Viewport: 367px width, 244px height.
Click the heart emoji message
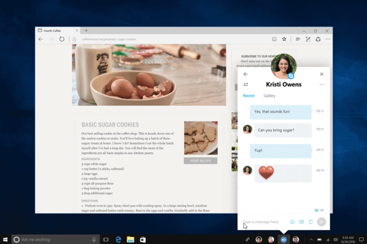[x=283, y=173]
